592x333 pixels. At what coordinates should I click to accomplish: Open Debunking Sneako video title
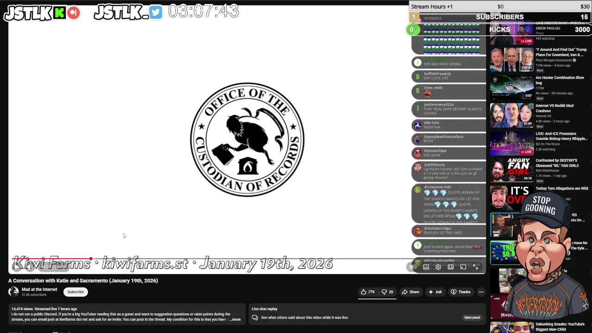coord(560,327)
